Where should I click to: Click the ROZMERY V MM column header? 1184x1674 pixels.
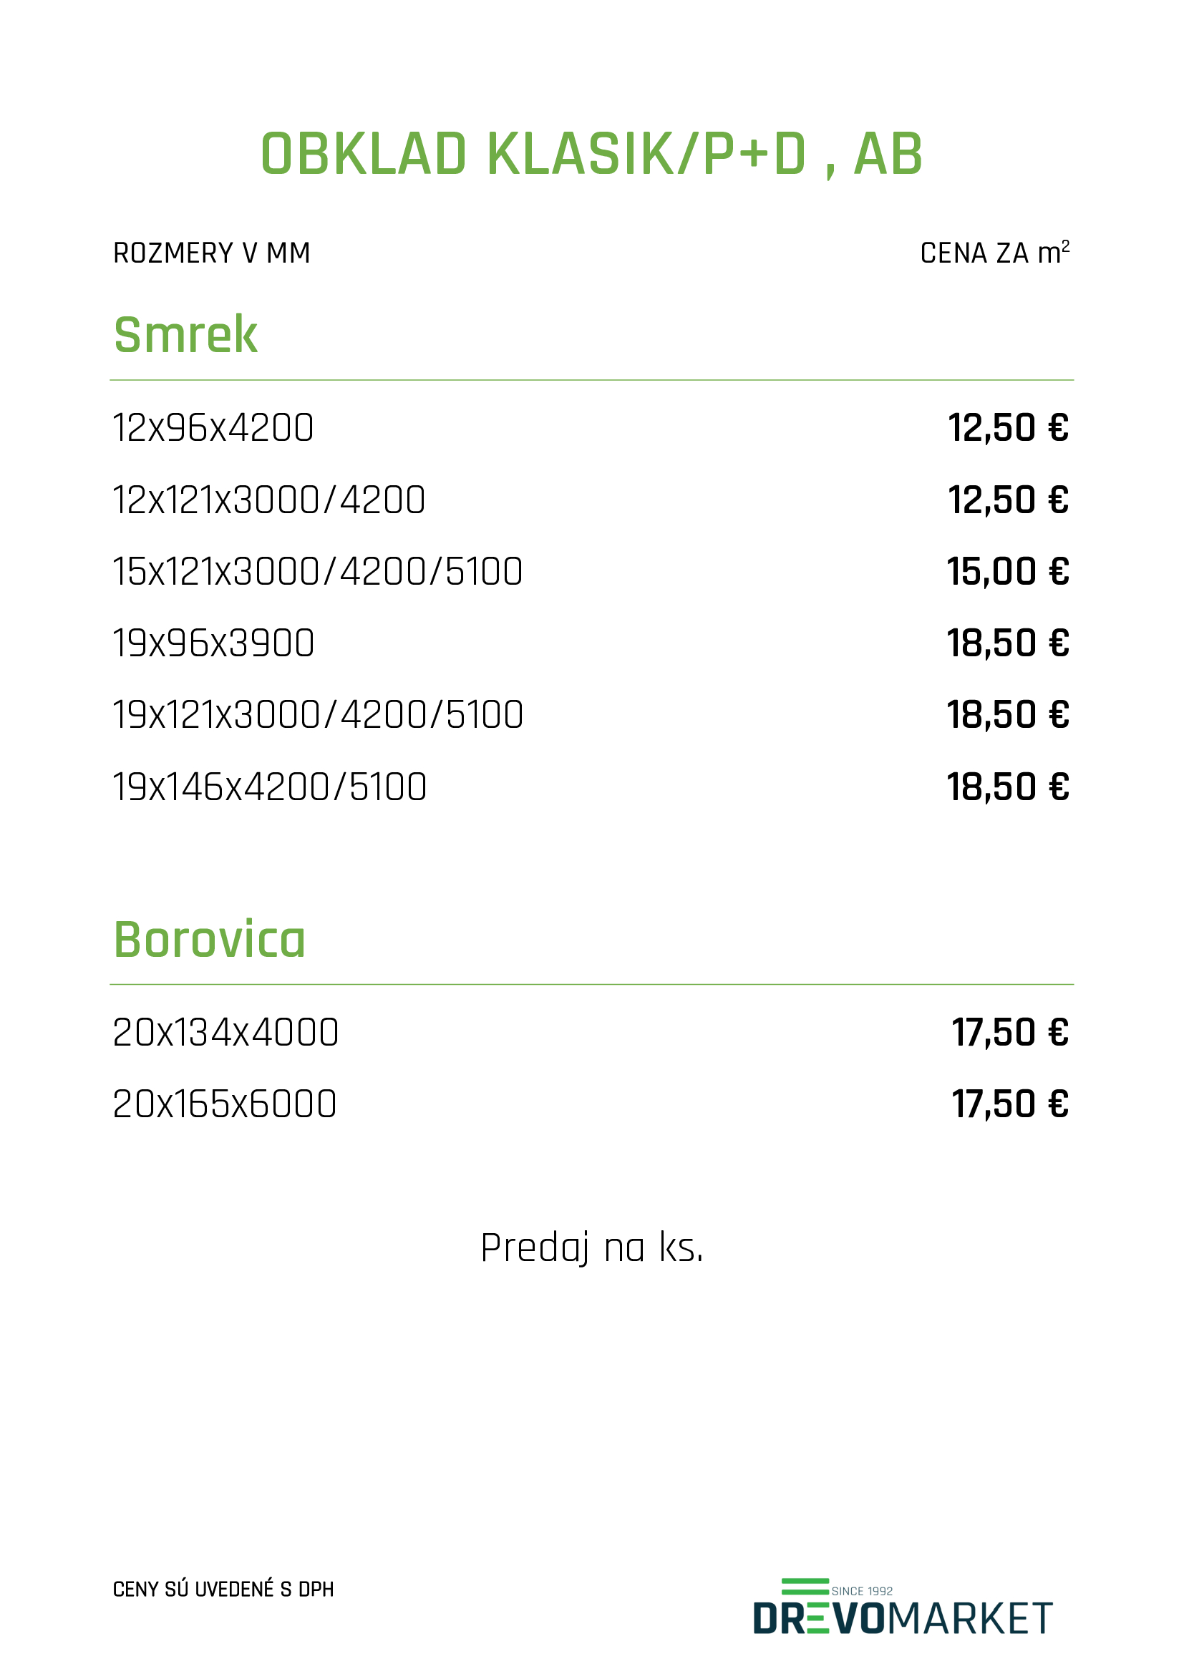click(x=211, y=253)
